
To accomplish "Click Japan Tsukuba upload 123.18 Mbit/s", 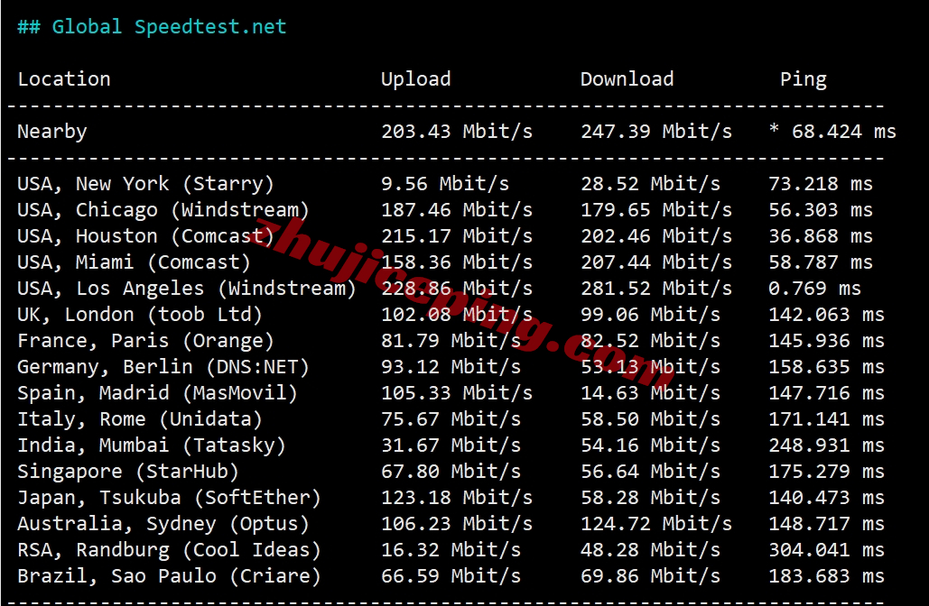I will pos(457,498).
